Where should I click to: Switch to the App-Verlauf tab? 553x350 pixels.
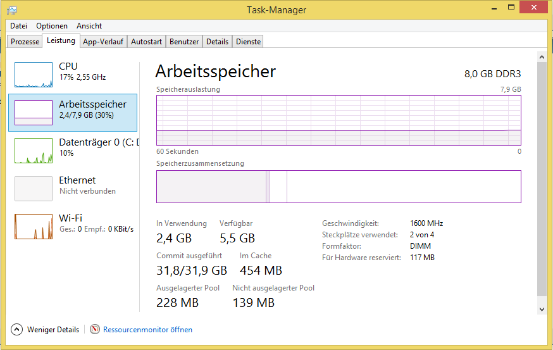103,42
